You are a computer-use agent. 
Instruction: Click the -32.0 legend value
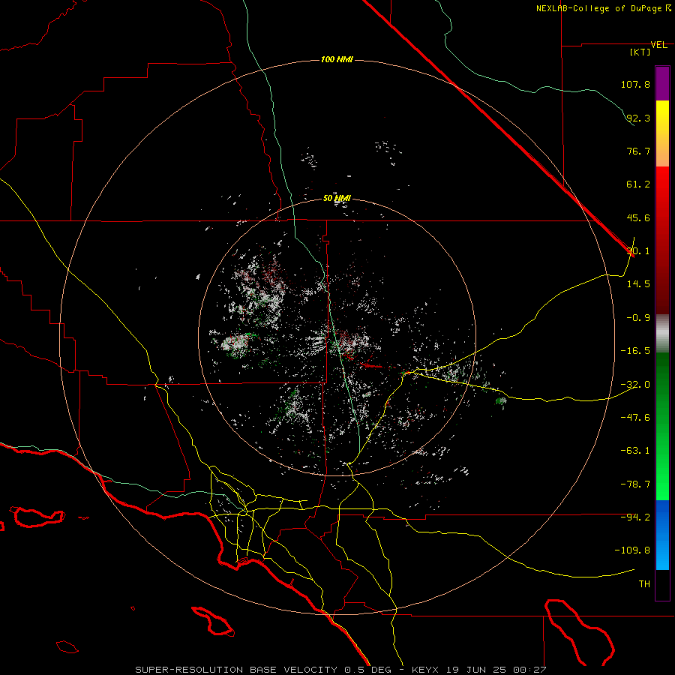tap(635, 385)
